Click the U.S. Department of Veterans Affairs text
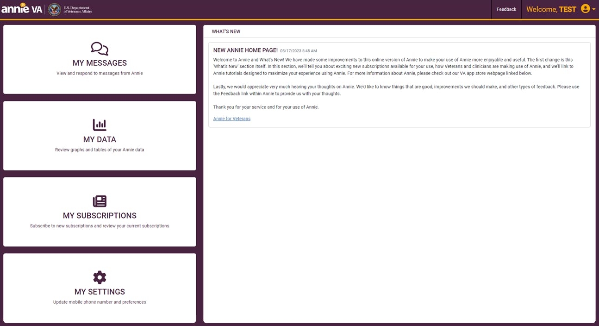The width and height of the screenshot is (599, 326). click(x=77, y=9)
